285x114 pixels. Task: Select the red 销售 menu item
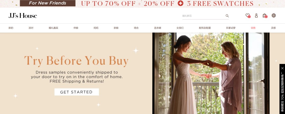253,28
